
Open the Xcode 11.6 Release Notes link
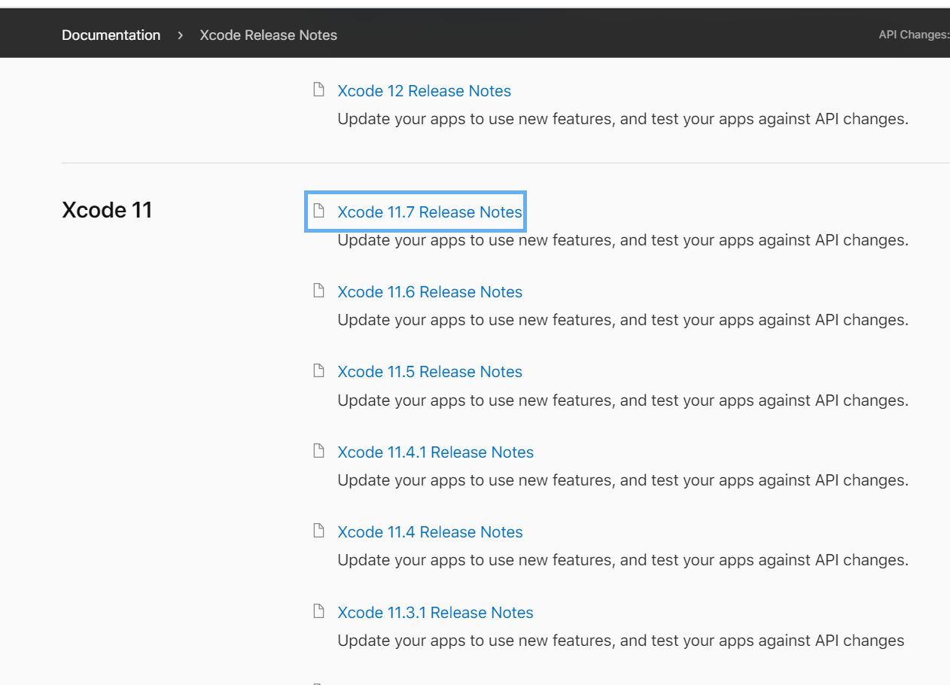429,292
